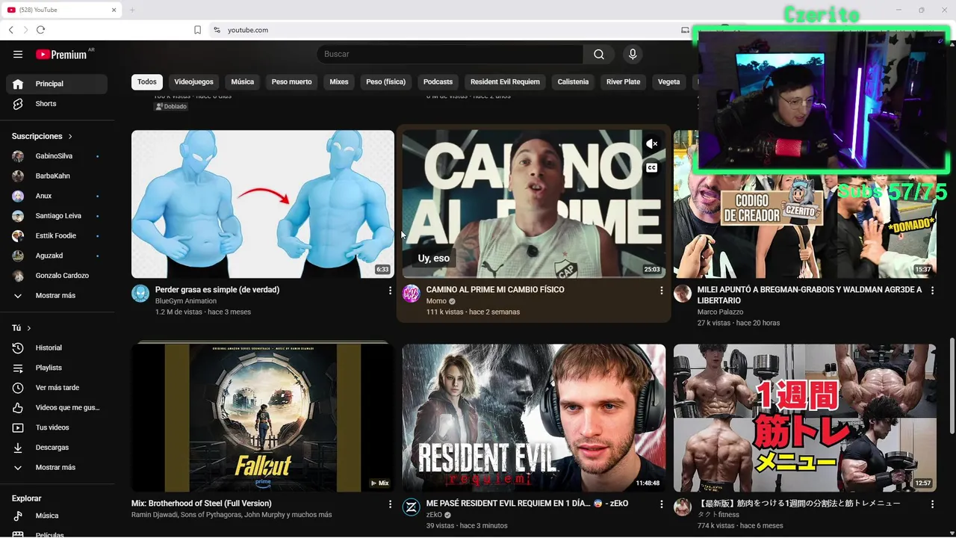This screenshot has height=538, width=956.
Task: Open Aguzakd subscription channel
Action: [57, 256]
